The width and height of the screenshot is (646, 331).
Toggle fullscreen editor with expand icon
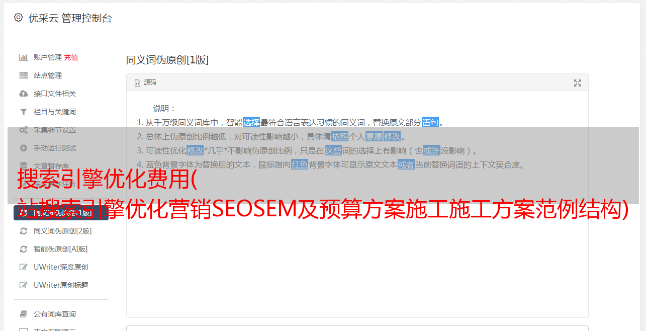[x=578, y=83]
